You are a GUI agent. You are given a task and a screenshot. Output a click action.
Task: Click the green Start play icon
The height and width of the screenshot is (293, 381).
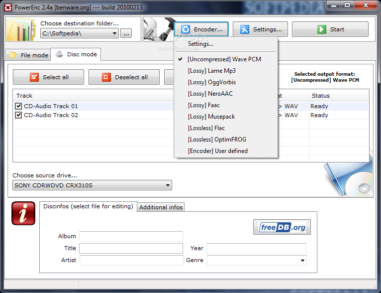point(321,29)
